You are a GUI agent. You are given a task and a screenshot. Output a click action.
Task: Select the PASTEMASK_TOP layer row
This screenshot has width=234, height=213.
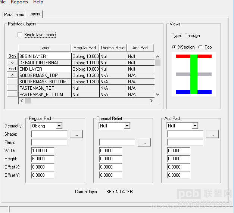coord(87,88)
